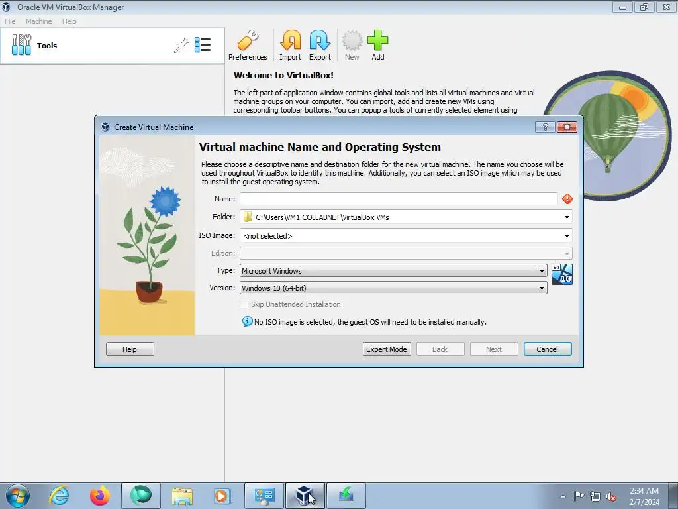Viewport: 678px width, 509px height.
Task: Open the Tools list menu icon
Action: [x=203, y=45]
